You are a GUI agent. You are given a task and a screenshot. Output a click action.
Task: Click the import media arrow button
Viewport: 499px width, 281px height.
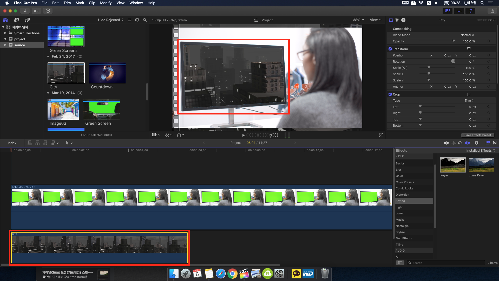pos(25,11)
